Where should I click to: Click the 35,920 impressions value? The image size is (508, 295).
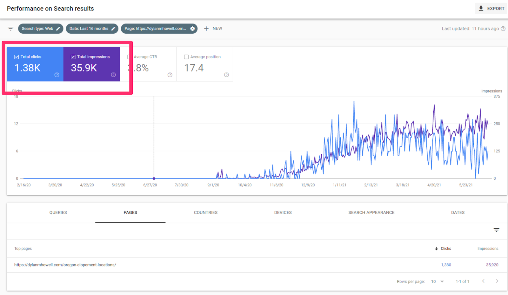(x=492, y=265)
